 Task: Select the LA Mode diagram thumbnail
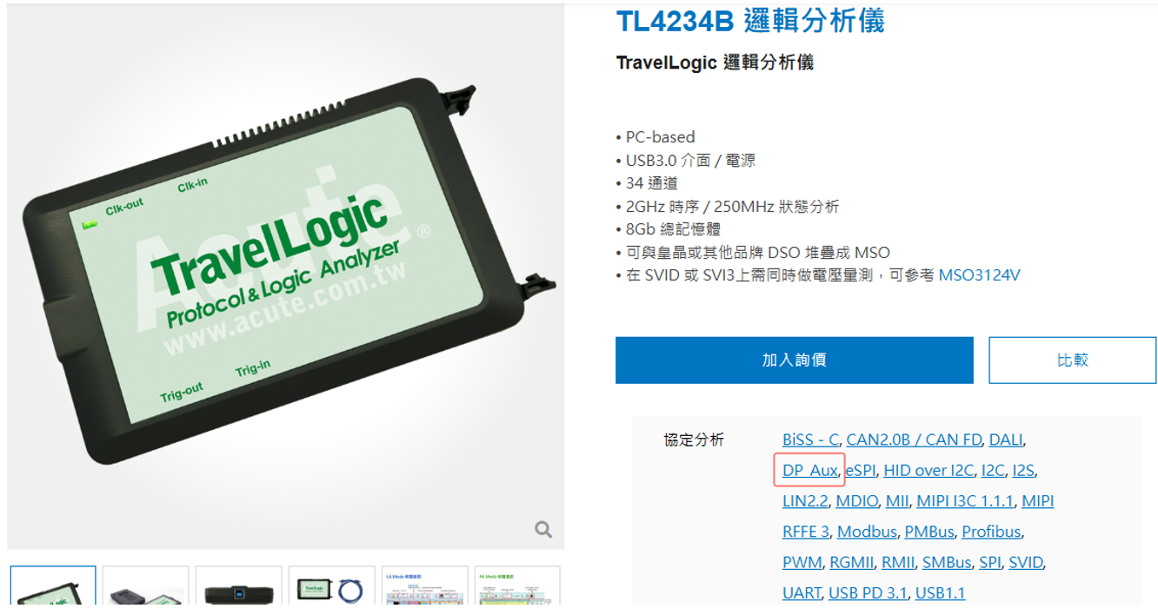pos(424,585)
